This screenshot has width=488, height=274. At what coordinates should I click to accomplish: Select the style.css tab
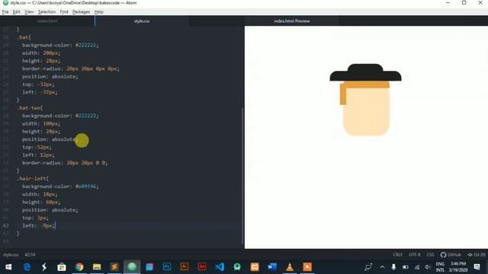point(142,21)
